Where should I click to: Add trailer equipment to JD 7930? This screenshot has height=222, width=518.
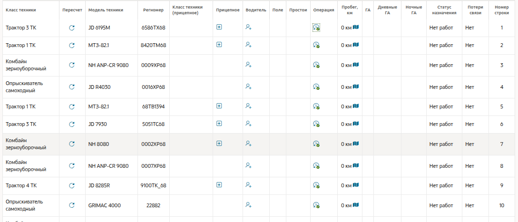(219, 123)
